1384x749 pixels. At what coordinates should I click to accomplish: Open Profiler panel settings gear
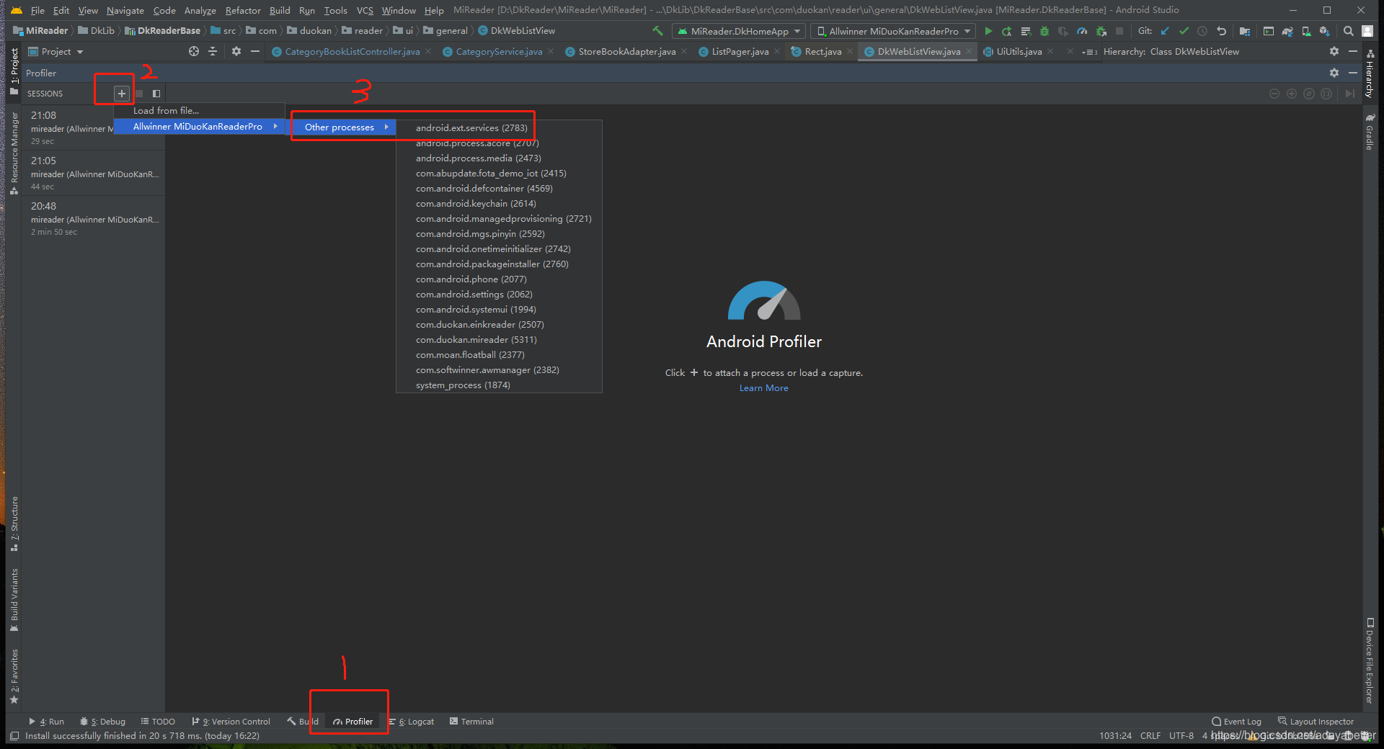click(1334, 73)
